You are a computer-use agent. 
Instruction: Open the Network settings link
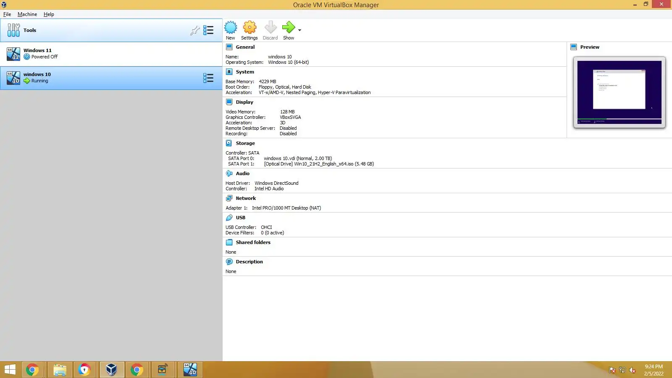point(246,198)
